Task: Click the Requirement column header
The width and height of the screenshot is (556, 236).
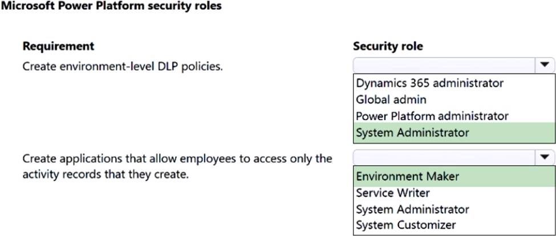Action: (x=59, y=46)
